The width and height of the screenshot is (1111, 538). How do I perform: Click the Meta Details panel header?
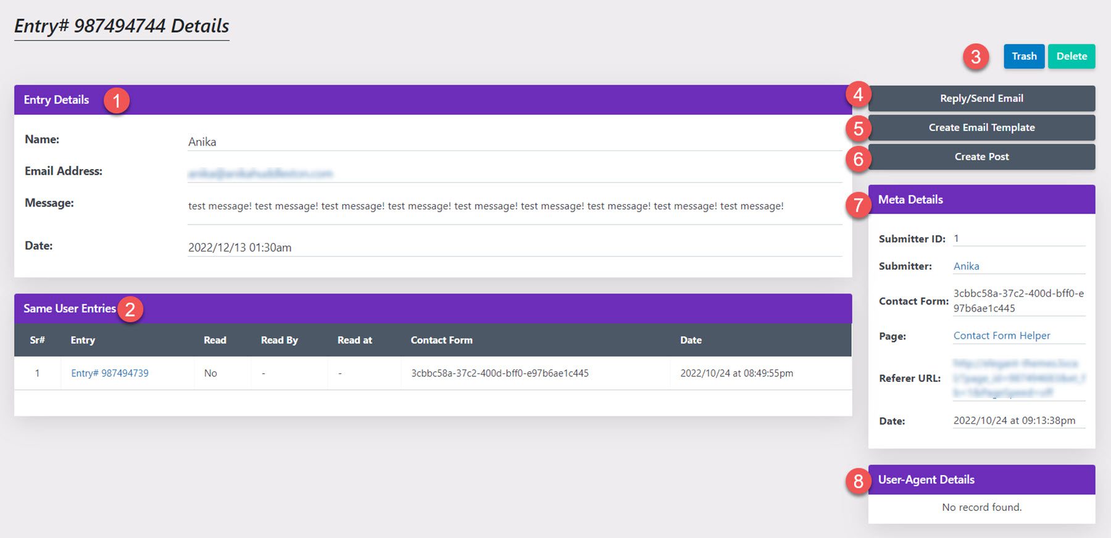981,199
